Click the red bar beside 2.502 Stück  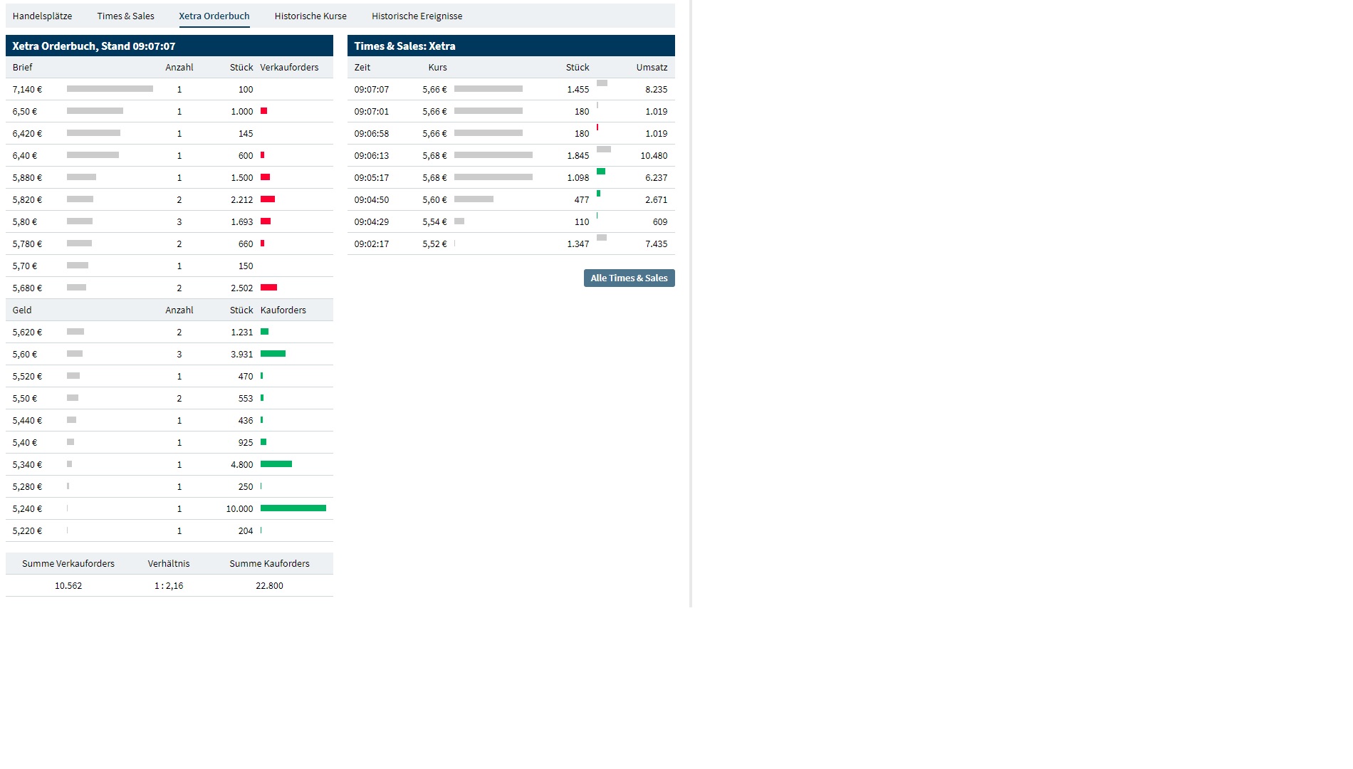268,287
